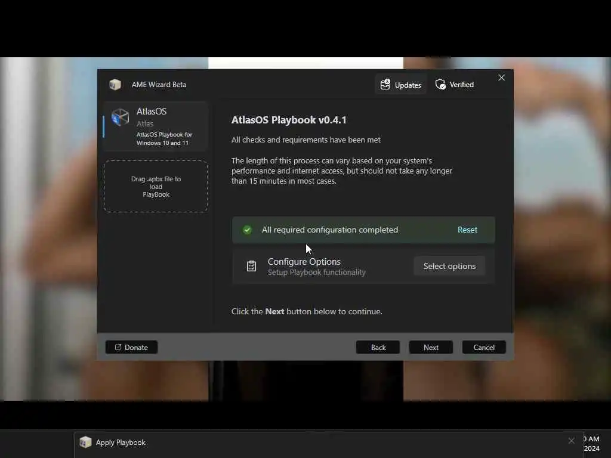Click the taskbar clock showing AM 2024
This screenshot has width=611, height=458.
click(x=593, y=444)
